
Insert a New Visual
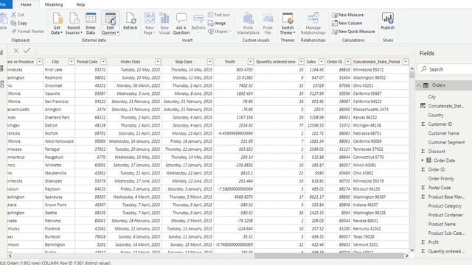pyautogui.click(x=164, y=24)
